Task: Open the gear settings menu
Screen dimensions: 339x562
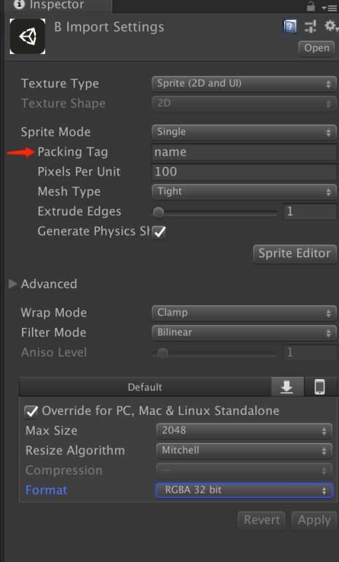Action: click(x=330, y=26)
